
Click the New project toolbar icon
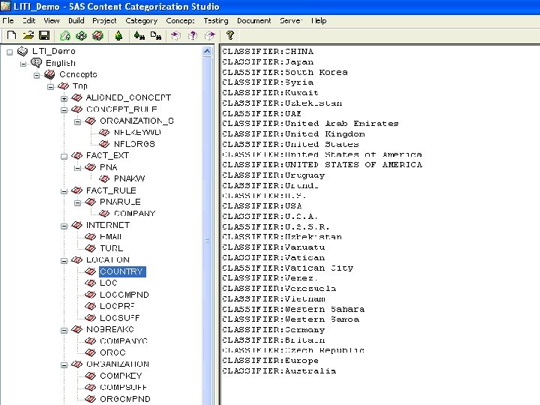(11, 35)
